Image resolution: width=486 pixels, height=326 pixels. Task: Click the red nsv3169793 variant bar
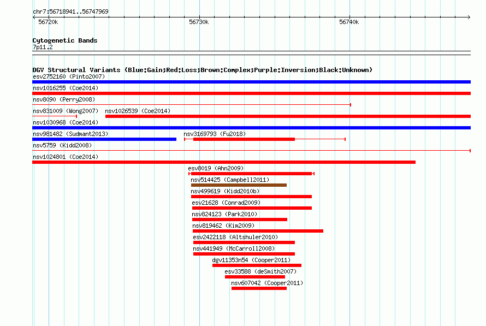click(x=244, y=139)
